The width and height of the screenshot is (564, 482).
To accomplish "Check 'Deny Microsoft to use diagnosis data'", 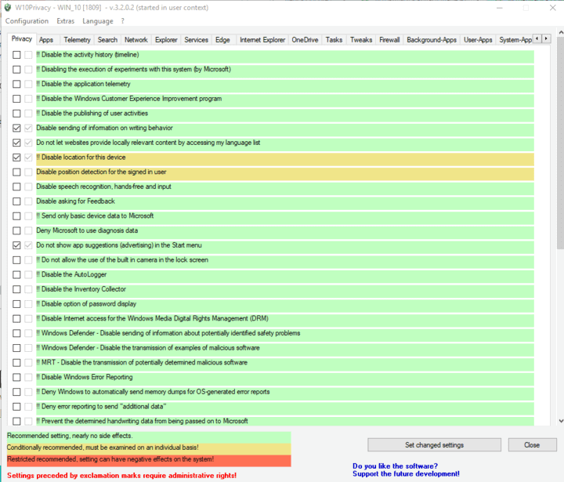I will 16,230.
